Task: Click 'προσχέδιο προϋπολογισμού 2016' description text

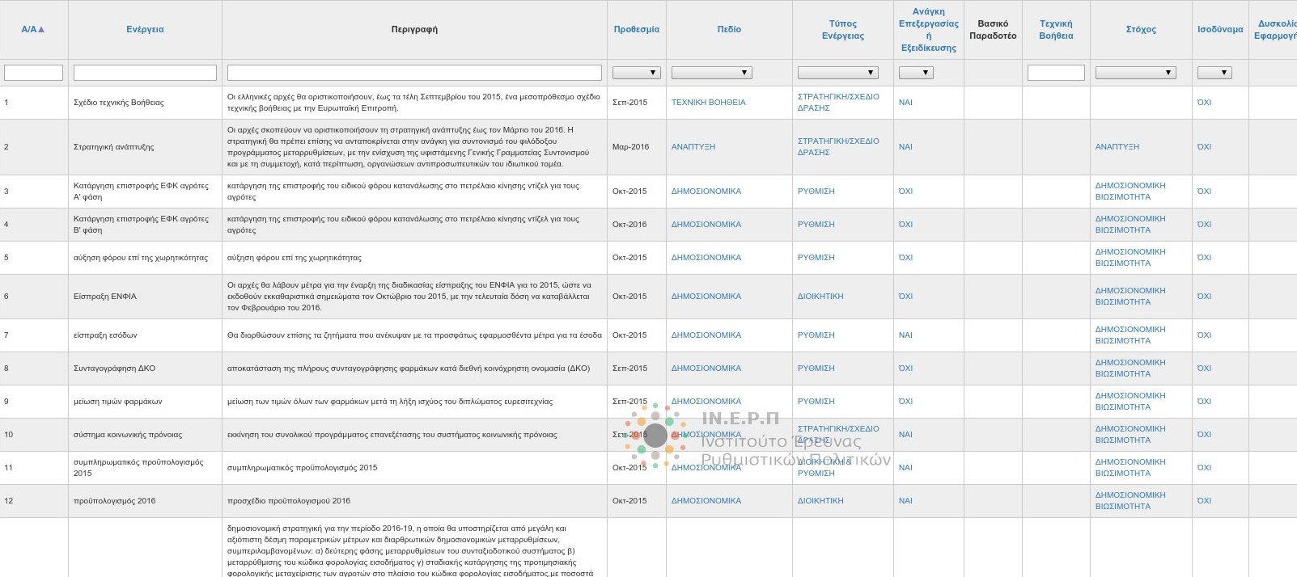Action: pos(289,501)
